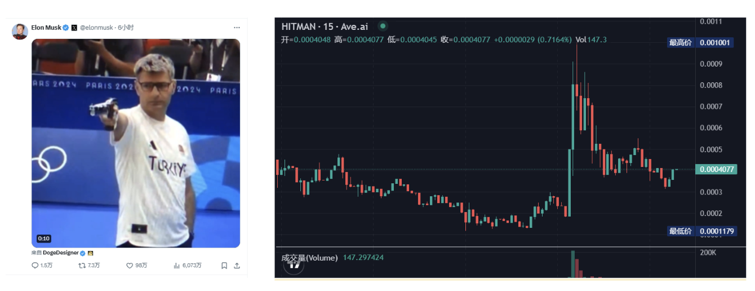The height and width of the screenshot is (291, 755).
Task: Click the reply comment icon on tweet
Action: click(x=35, y=266)
